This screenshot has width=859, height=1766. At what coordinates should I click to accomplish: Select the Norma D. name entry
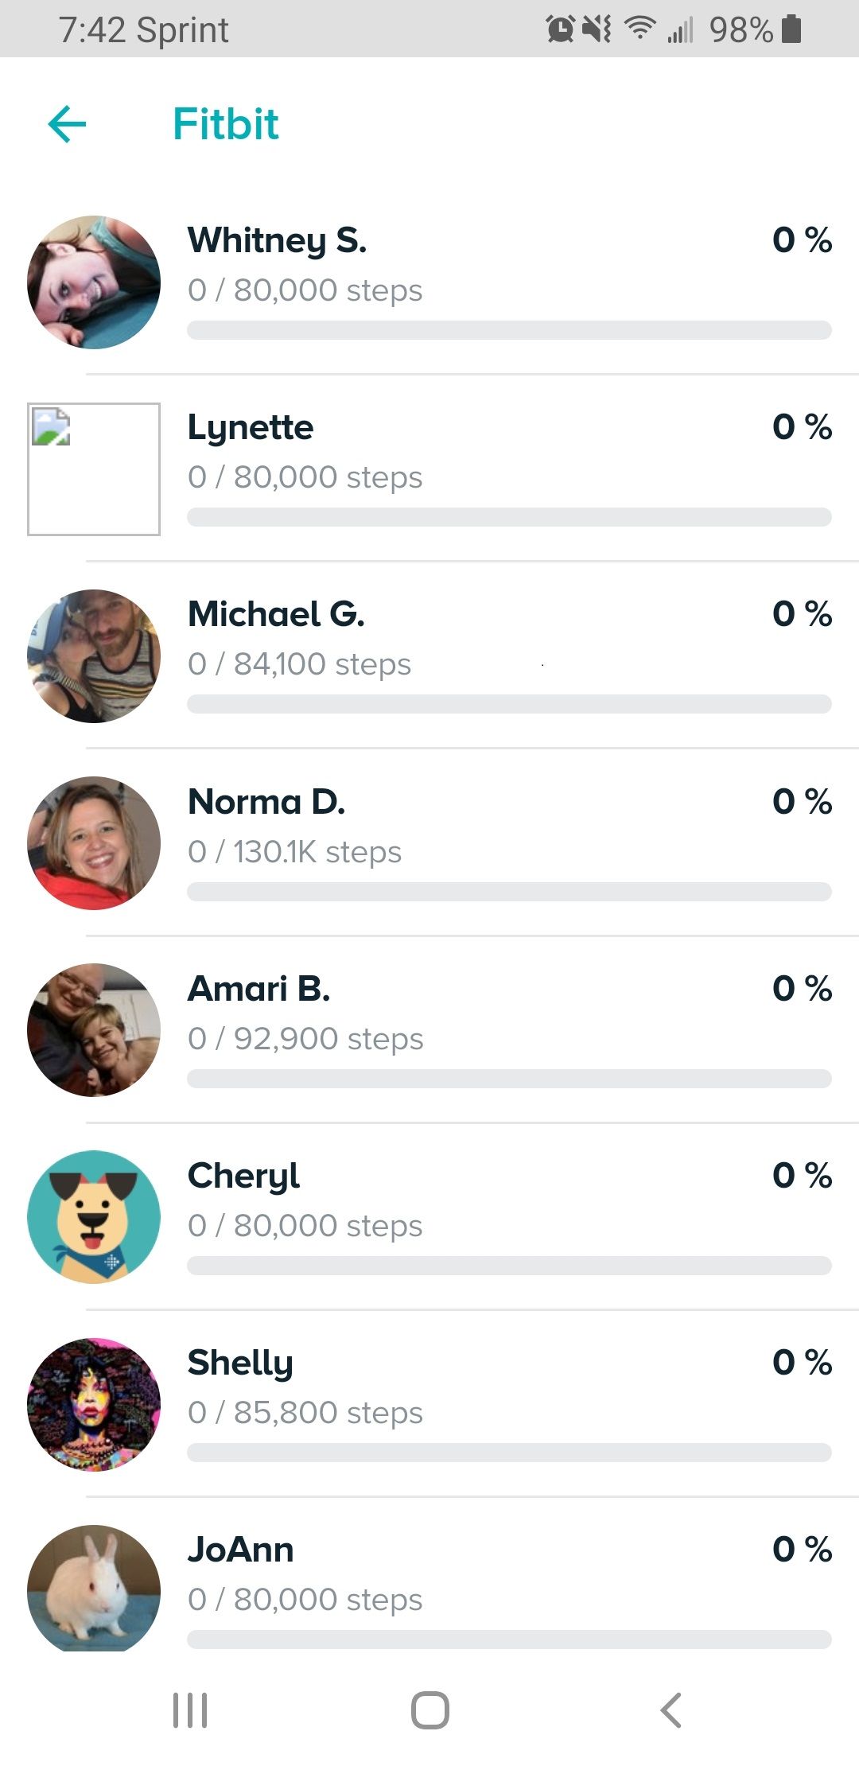[266, 802]
